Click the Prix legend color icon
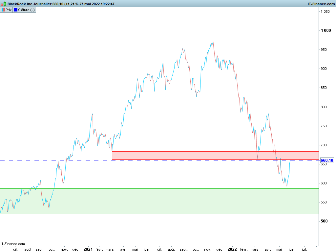336x252 pixels. point(3,10)
